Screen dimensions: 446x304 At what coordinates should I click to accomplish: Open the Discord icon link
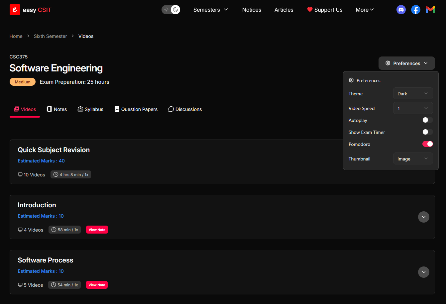401,10
